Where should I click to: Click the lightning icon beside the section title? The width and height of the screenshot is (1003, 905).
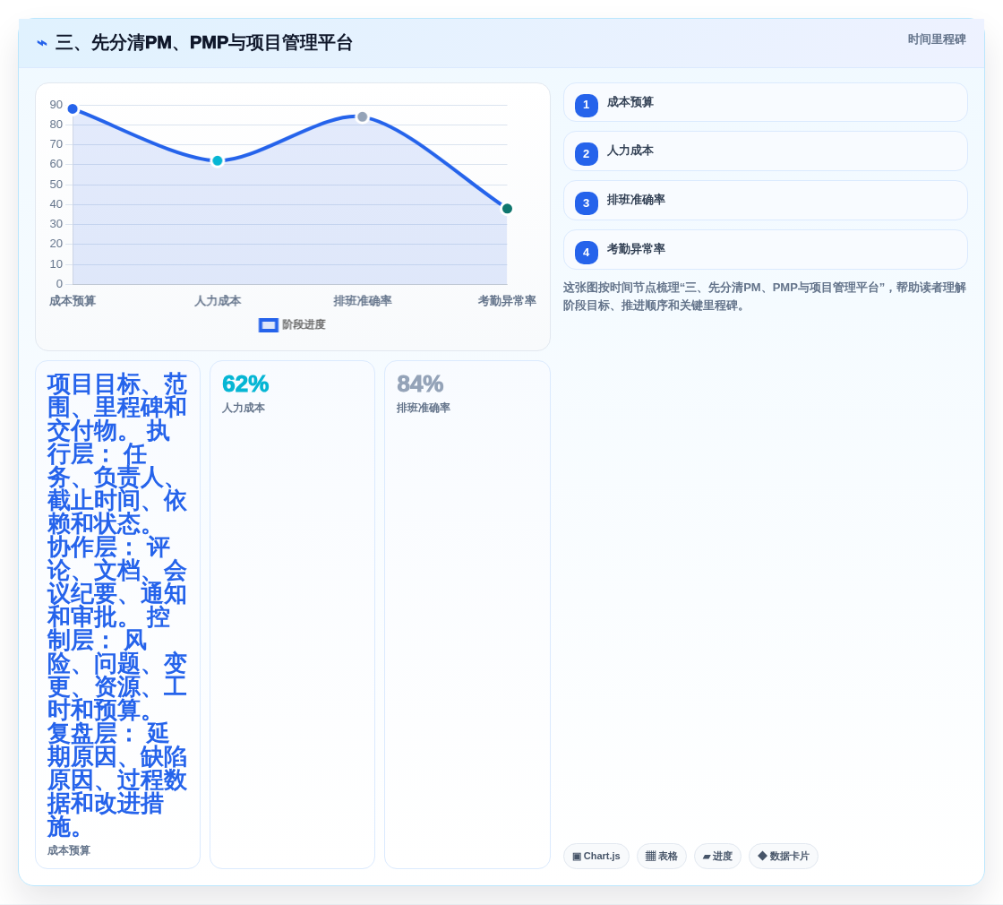[42, 43]
